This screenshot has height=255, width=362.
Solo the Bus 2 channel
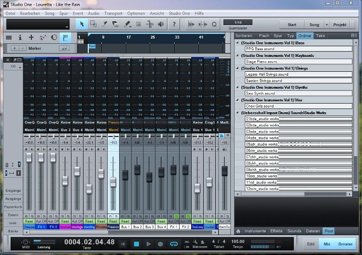[140, 216]
